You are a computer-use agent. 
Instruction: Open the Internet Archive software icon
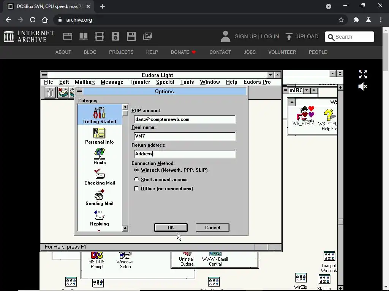click(x=131, y=36)
